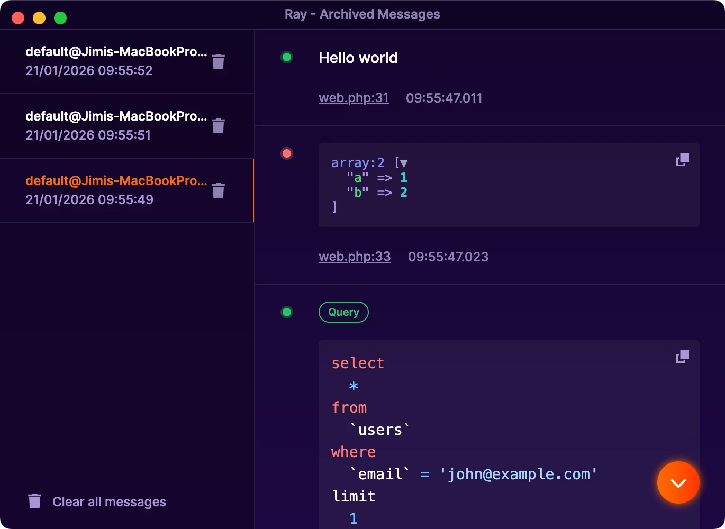Click the "a" => 1 array entry
The height and width of the screenshot is (529, 725).
377,177
